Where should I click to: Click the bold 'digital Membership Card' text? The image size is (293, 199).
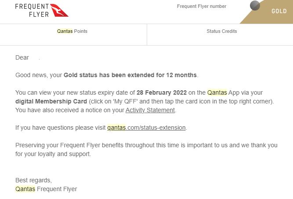point(45,101)
